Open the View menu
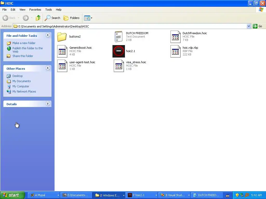The height and width of the screenshot is (199, 266). 22,10
